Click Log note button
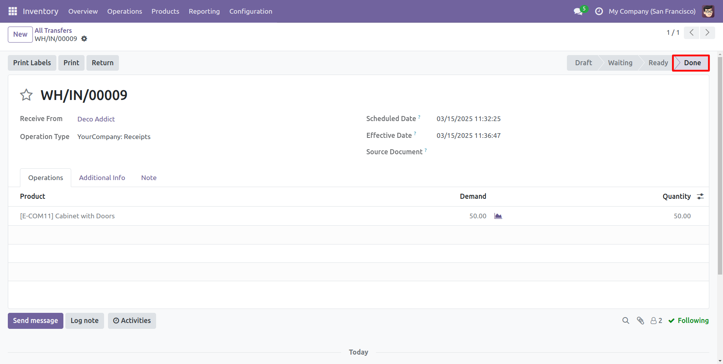 coord(85,321)
